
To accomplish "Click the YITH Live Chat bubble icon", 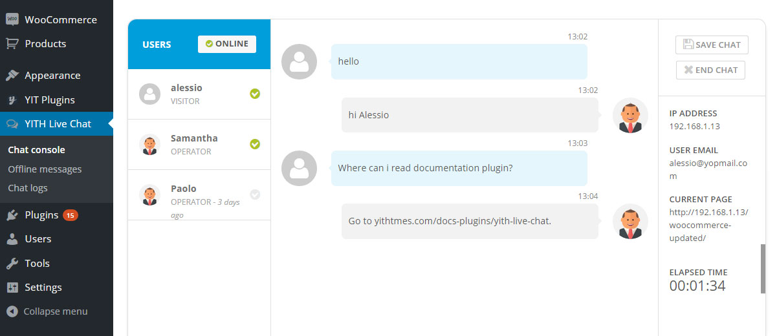I will [12, 124].
